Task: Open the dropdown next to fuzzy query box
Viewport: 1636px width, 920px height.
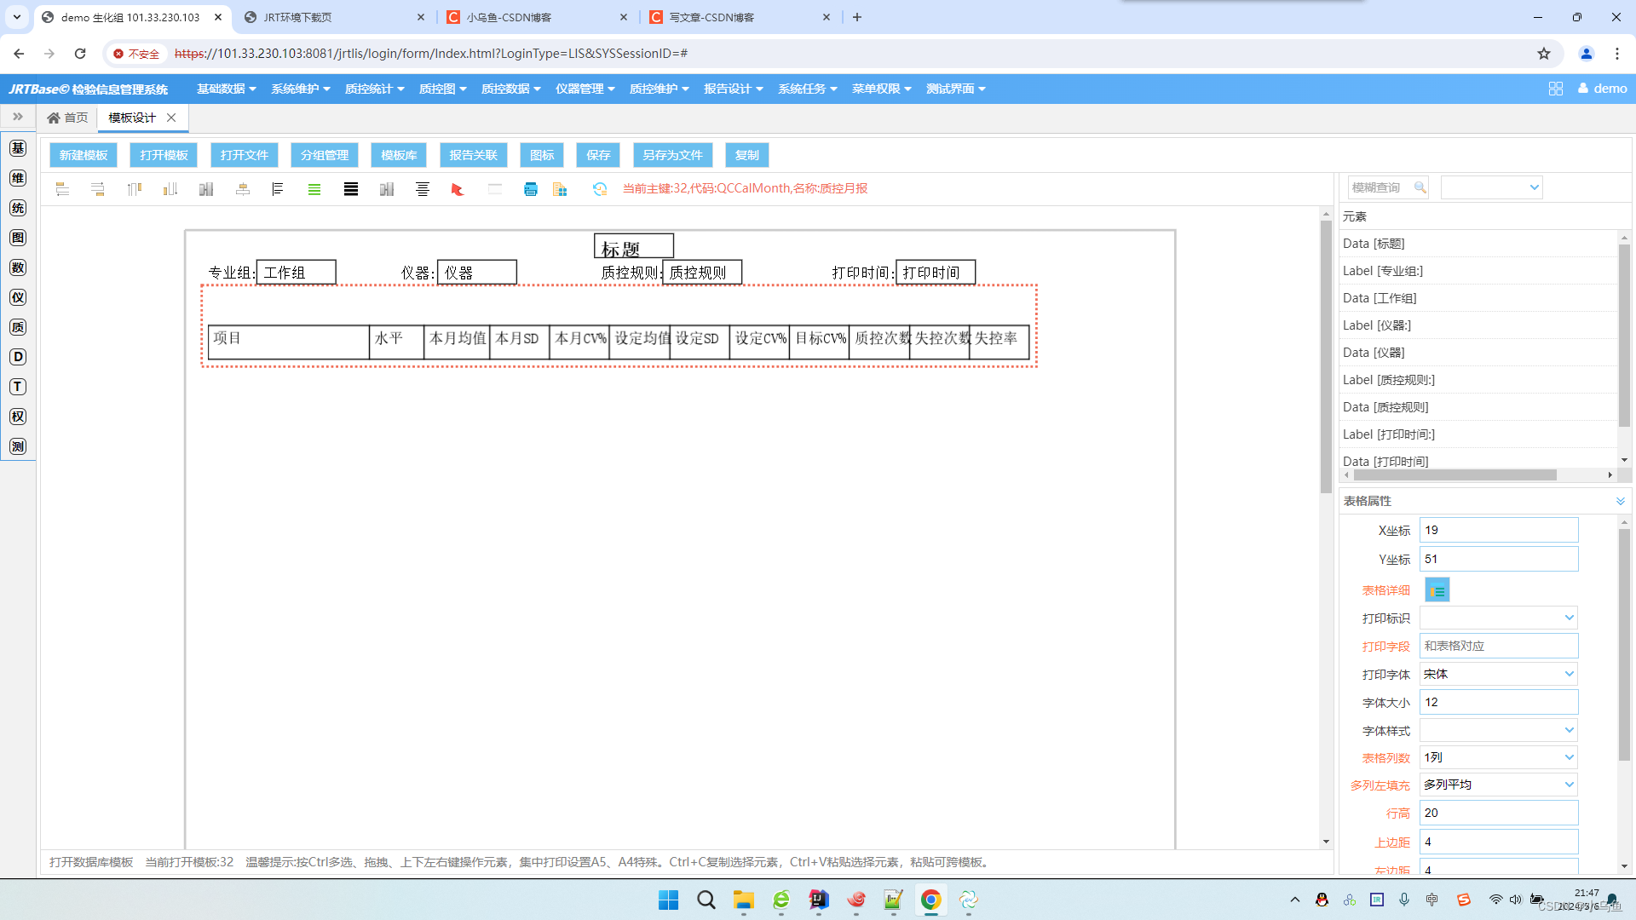Action: (x=1491, y=187)
